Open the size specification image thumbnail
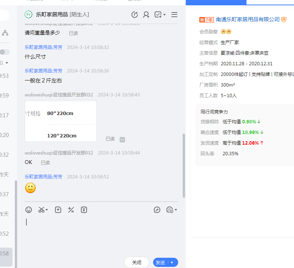The image size is (294, 268). (61, 121)
